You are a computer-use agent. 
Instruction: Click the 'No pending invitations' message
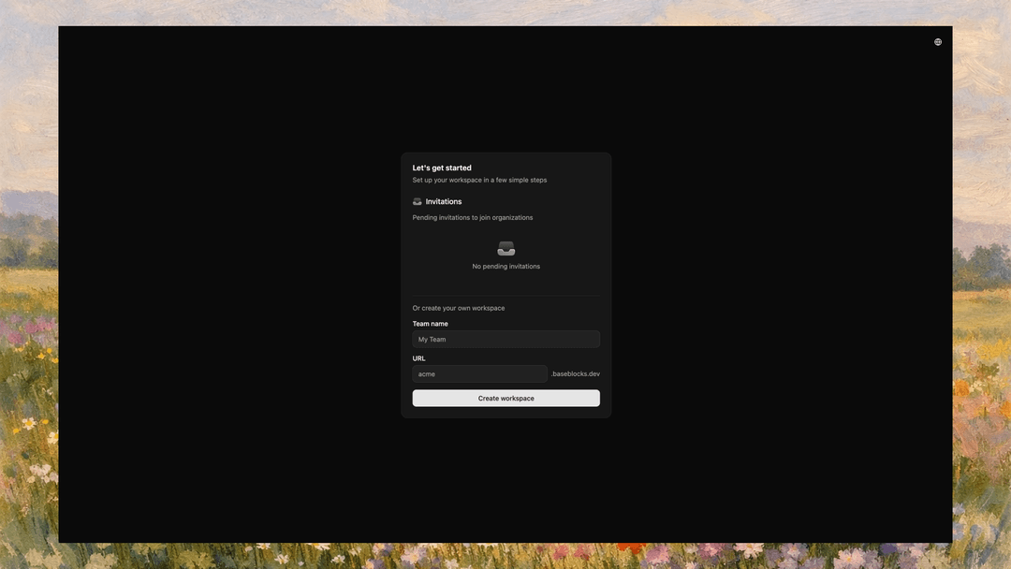[x=506, y=266]
